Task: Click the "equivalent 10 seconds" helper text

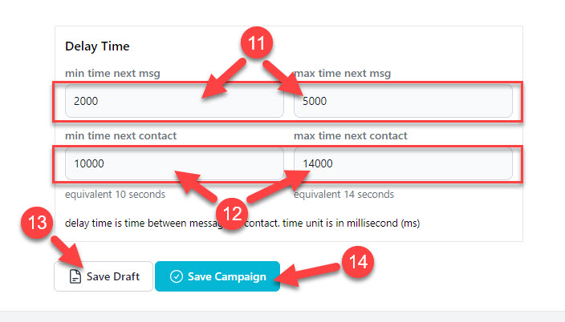Action: click(115, 195)
